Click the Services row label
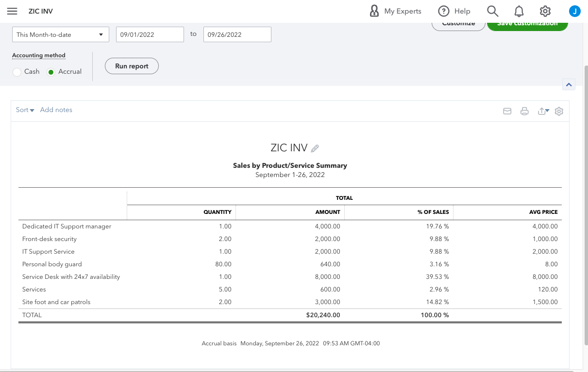588x372 pixels. tap(34, 290)
